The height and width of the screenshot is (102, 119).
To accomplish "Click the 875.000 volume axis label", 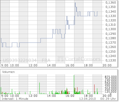I will pos(111,77).
